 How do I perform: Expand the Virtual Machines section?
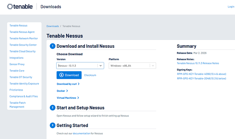68,98
